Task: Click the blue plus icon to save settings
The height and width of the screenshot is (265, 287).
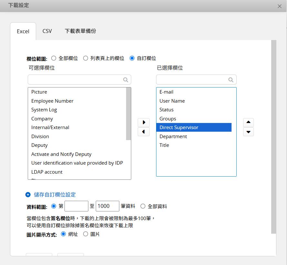Action: coord(28,195)
